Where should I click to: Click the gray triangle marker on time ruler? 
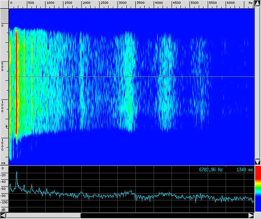pos(6,127)
